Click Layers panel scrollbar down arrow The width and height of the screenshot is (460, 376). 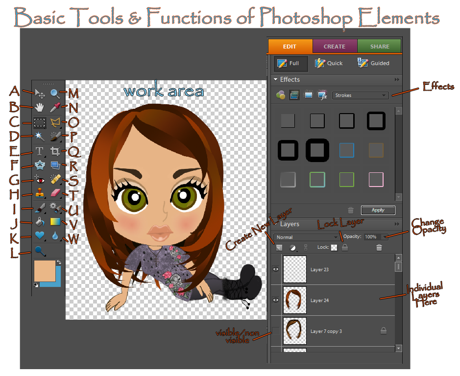point(398,348)
